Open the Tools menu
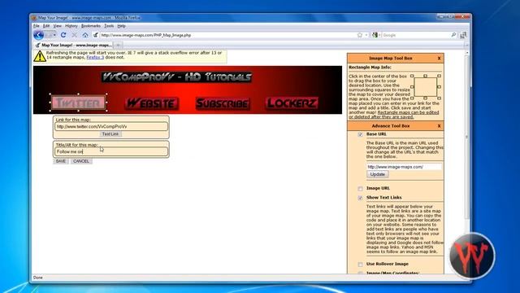The image size is (520, 293). (109, 26)
